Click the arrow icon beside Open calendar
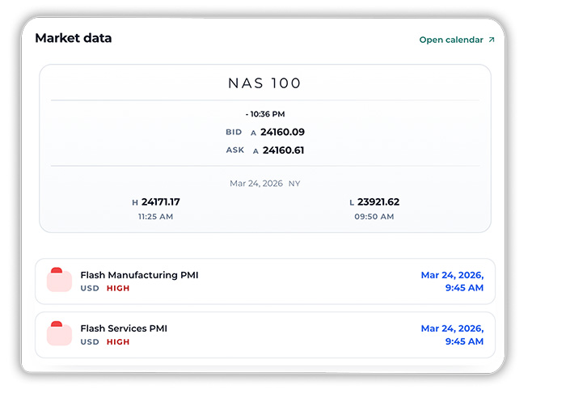This screenshot has width=566, height=394. coord(491,40)
